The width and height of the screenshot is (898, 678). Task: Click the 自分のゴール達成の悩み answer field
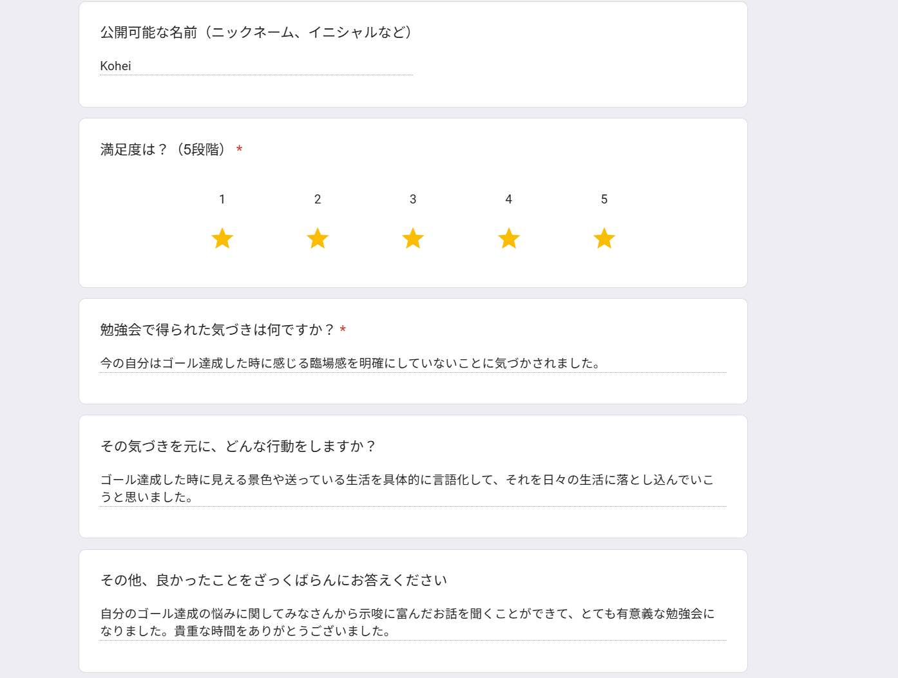click(412, 622)
